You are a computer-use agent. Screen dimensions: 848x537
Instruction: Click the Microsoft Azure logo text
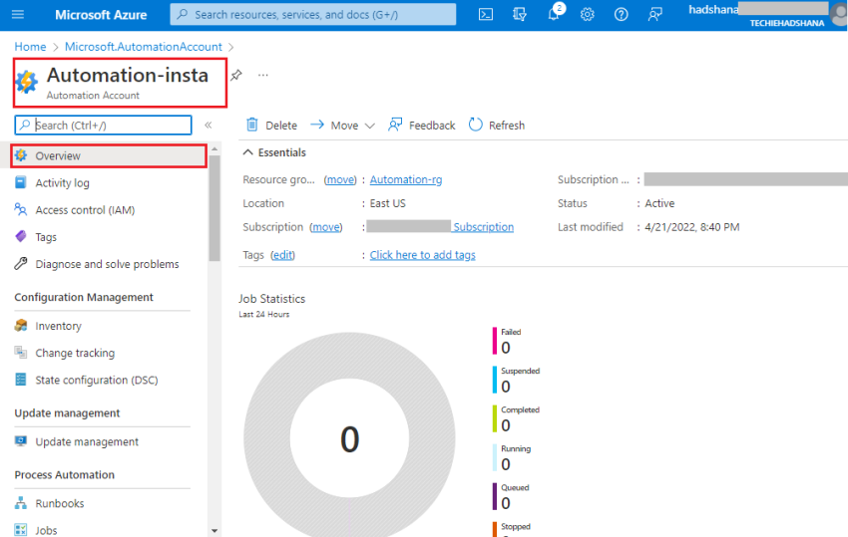point(101,15)
